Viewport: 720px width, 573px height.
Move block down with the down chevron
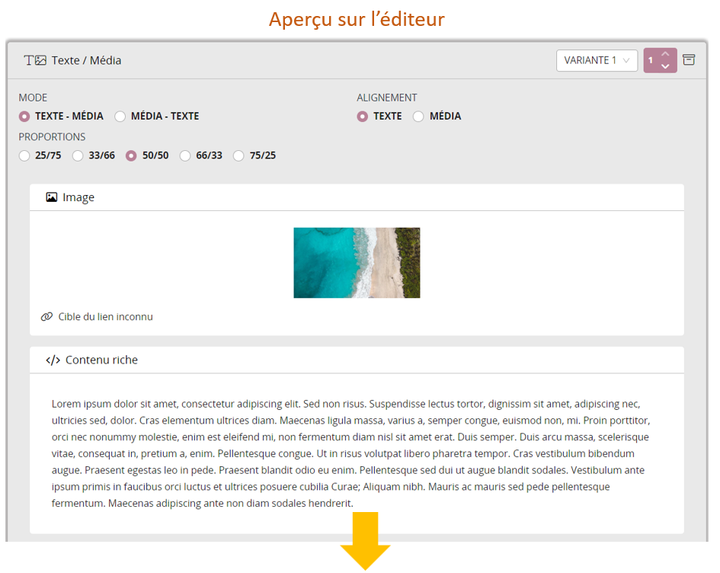[x=665, y=66]
